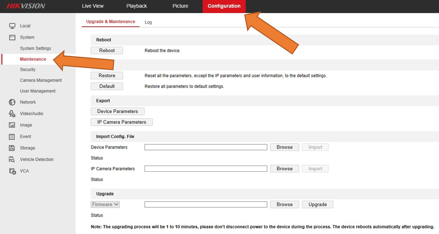Click the IP Camera Parameters file path field
This screenshot has height=234, width=439.
pos(205,168)
